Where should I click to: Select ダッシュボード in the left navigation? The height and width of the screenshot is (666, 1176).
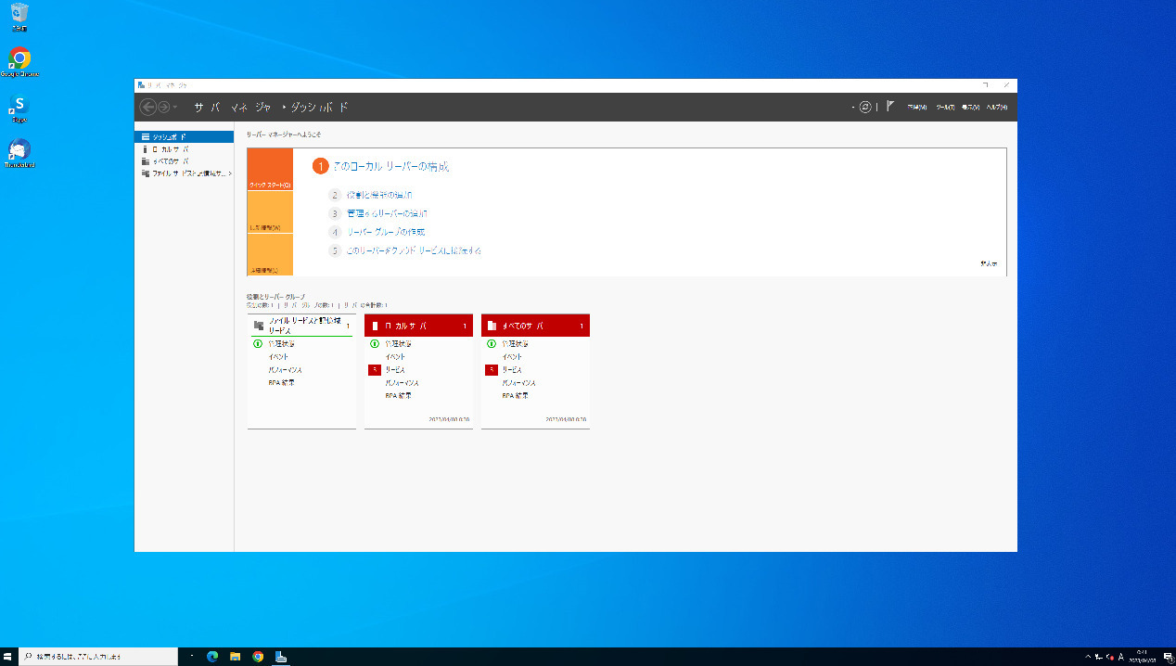[x=184, y=136]
